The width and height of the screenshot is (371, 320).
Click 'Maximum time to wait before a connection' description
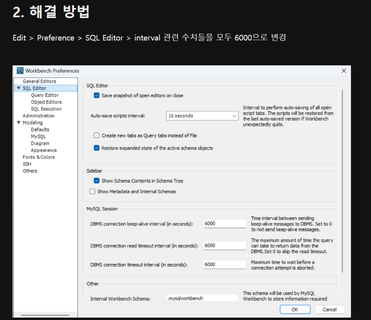pos(283,265)
